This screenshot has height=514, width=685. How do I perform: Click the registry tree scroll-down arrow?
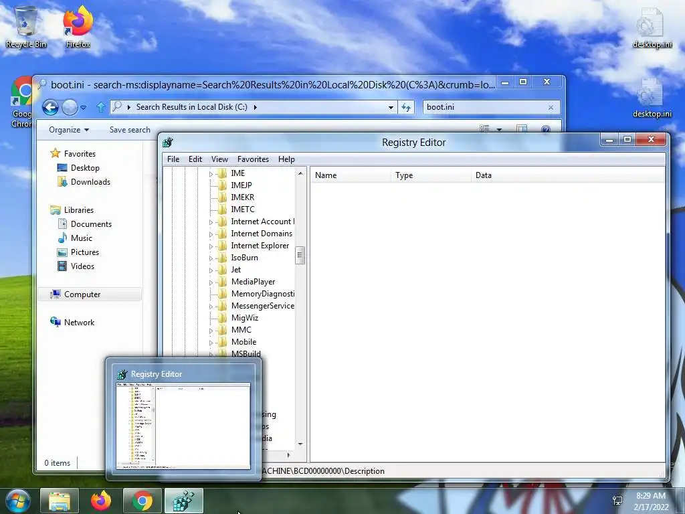click(300, 444)
